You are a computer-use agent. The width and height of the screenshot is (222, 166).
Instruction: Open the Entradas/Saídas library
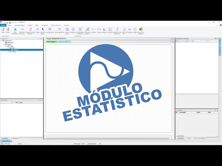pos(87,31)
